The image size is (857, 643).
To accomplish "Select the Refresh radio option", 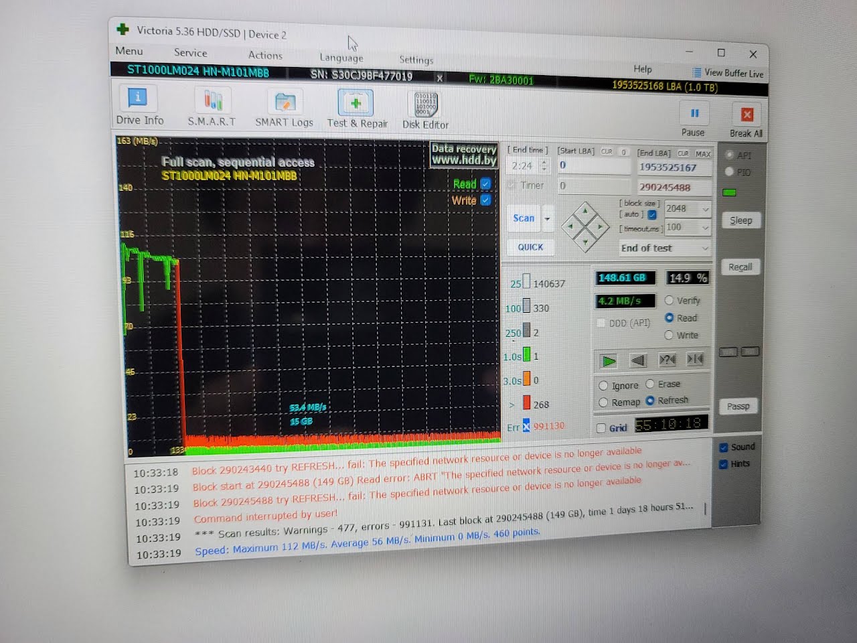I will [x=649, y=401].
